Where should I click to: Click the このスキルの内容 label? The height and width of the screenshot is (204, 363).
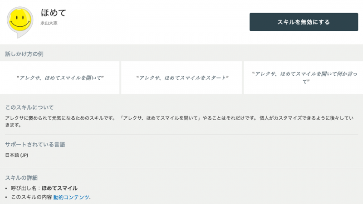tap(31, 197)
